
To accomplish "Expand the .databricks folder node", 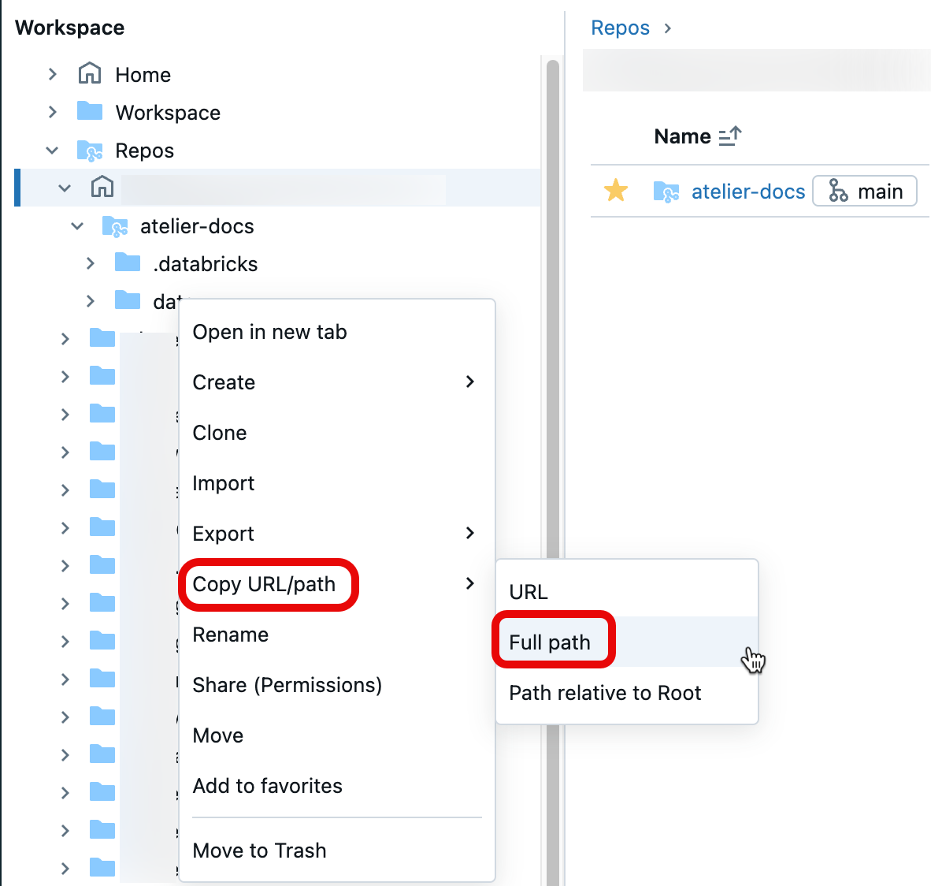I will [x=91, y=263].
